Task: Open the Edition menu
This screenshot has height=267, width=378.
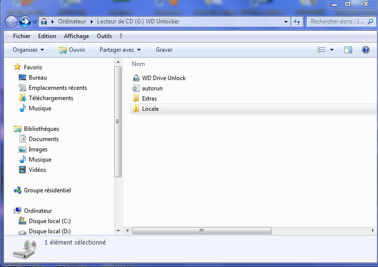Action: tap(47, 36)
